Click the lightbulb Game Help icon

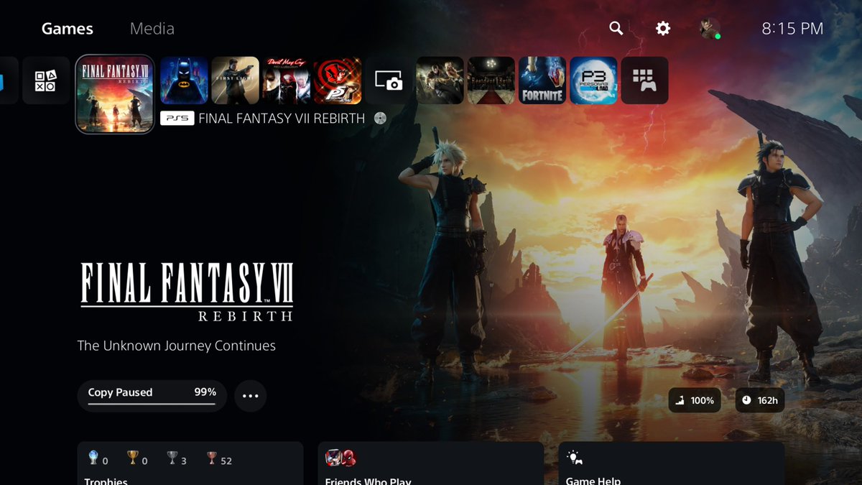pos(574,458)
